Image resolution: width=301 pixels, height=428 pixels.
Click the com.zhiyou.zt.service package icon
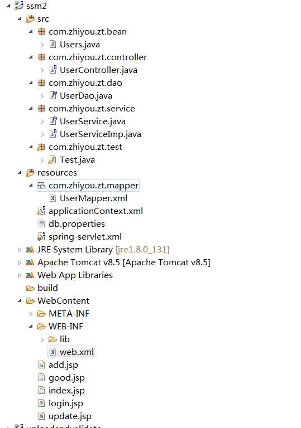41,109
